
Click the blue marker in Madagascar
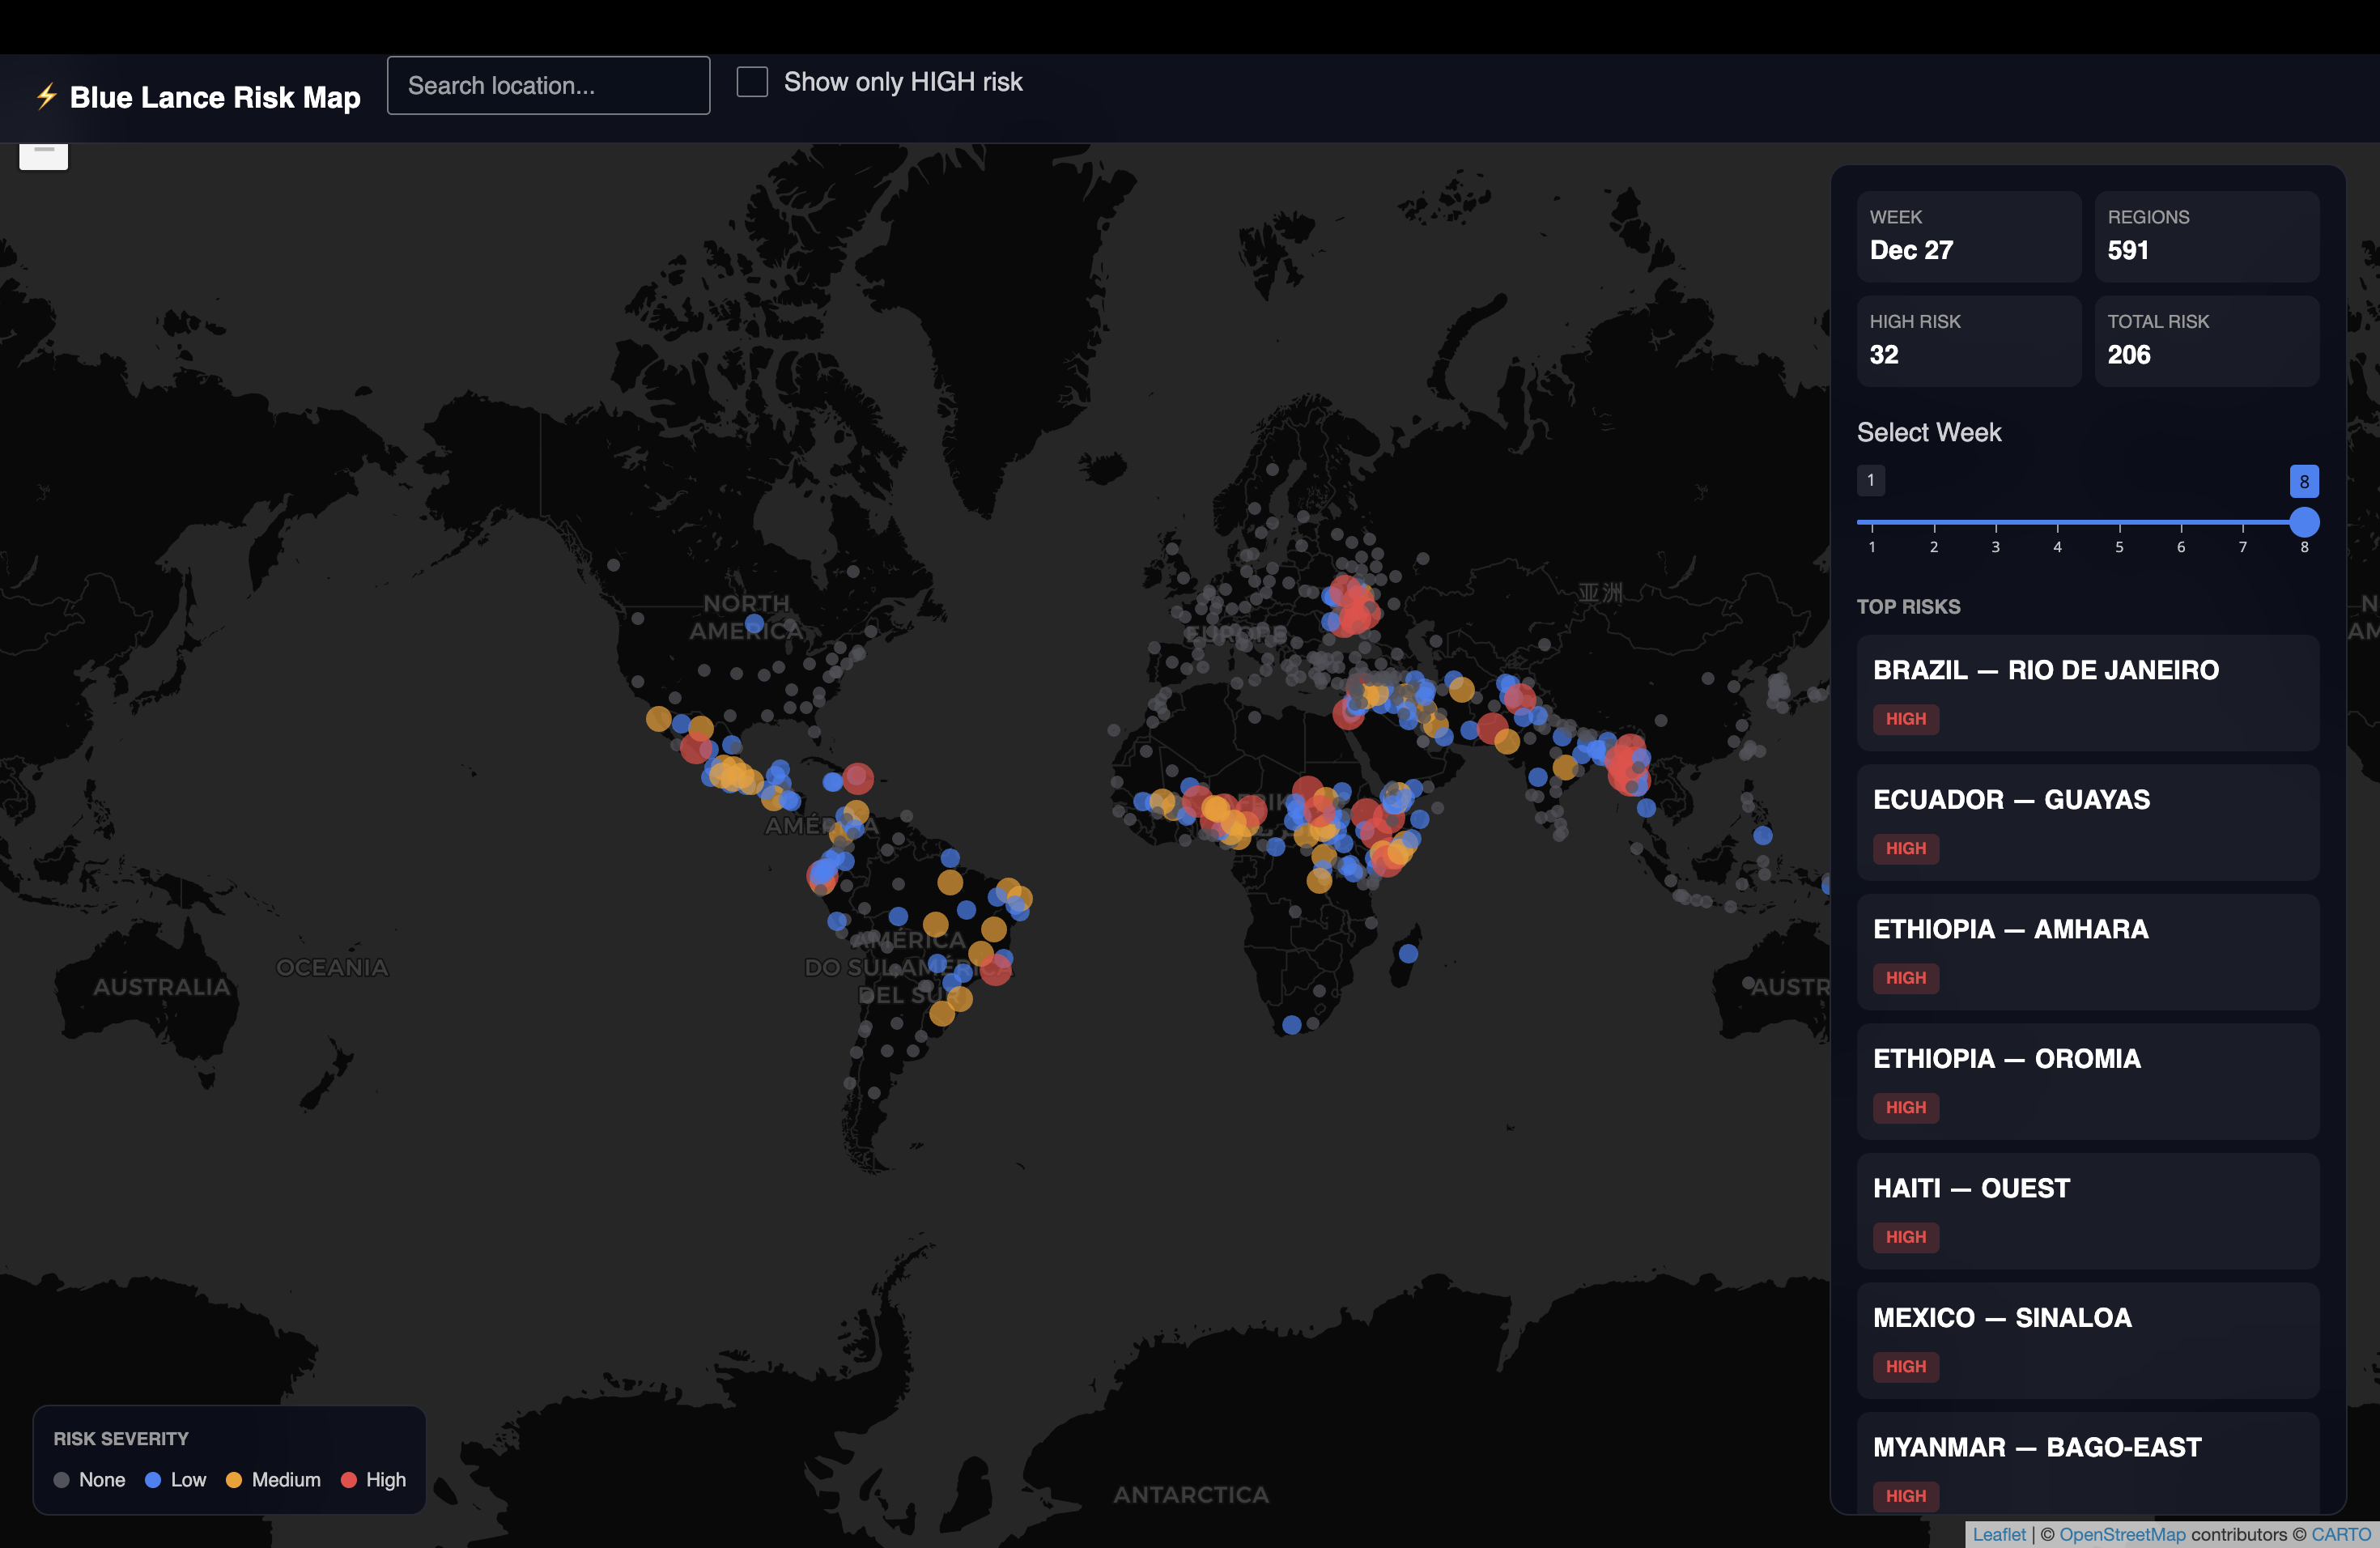pos(1408,954)
